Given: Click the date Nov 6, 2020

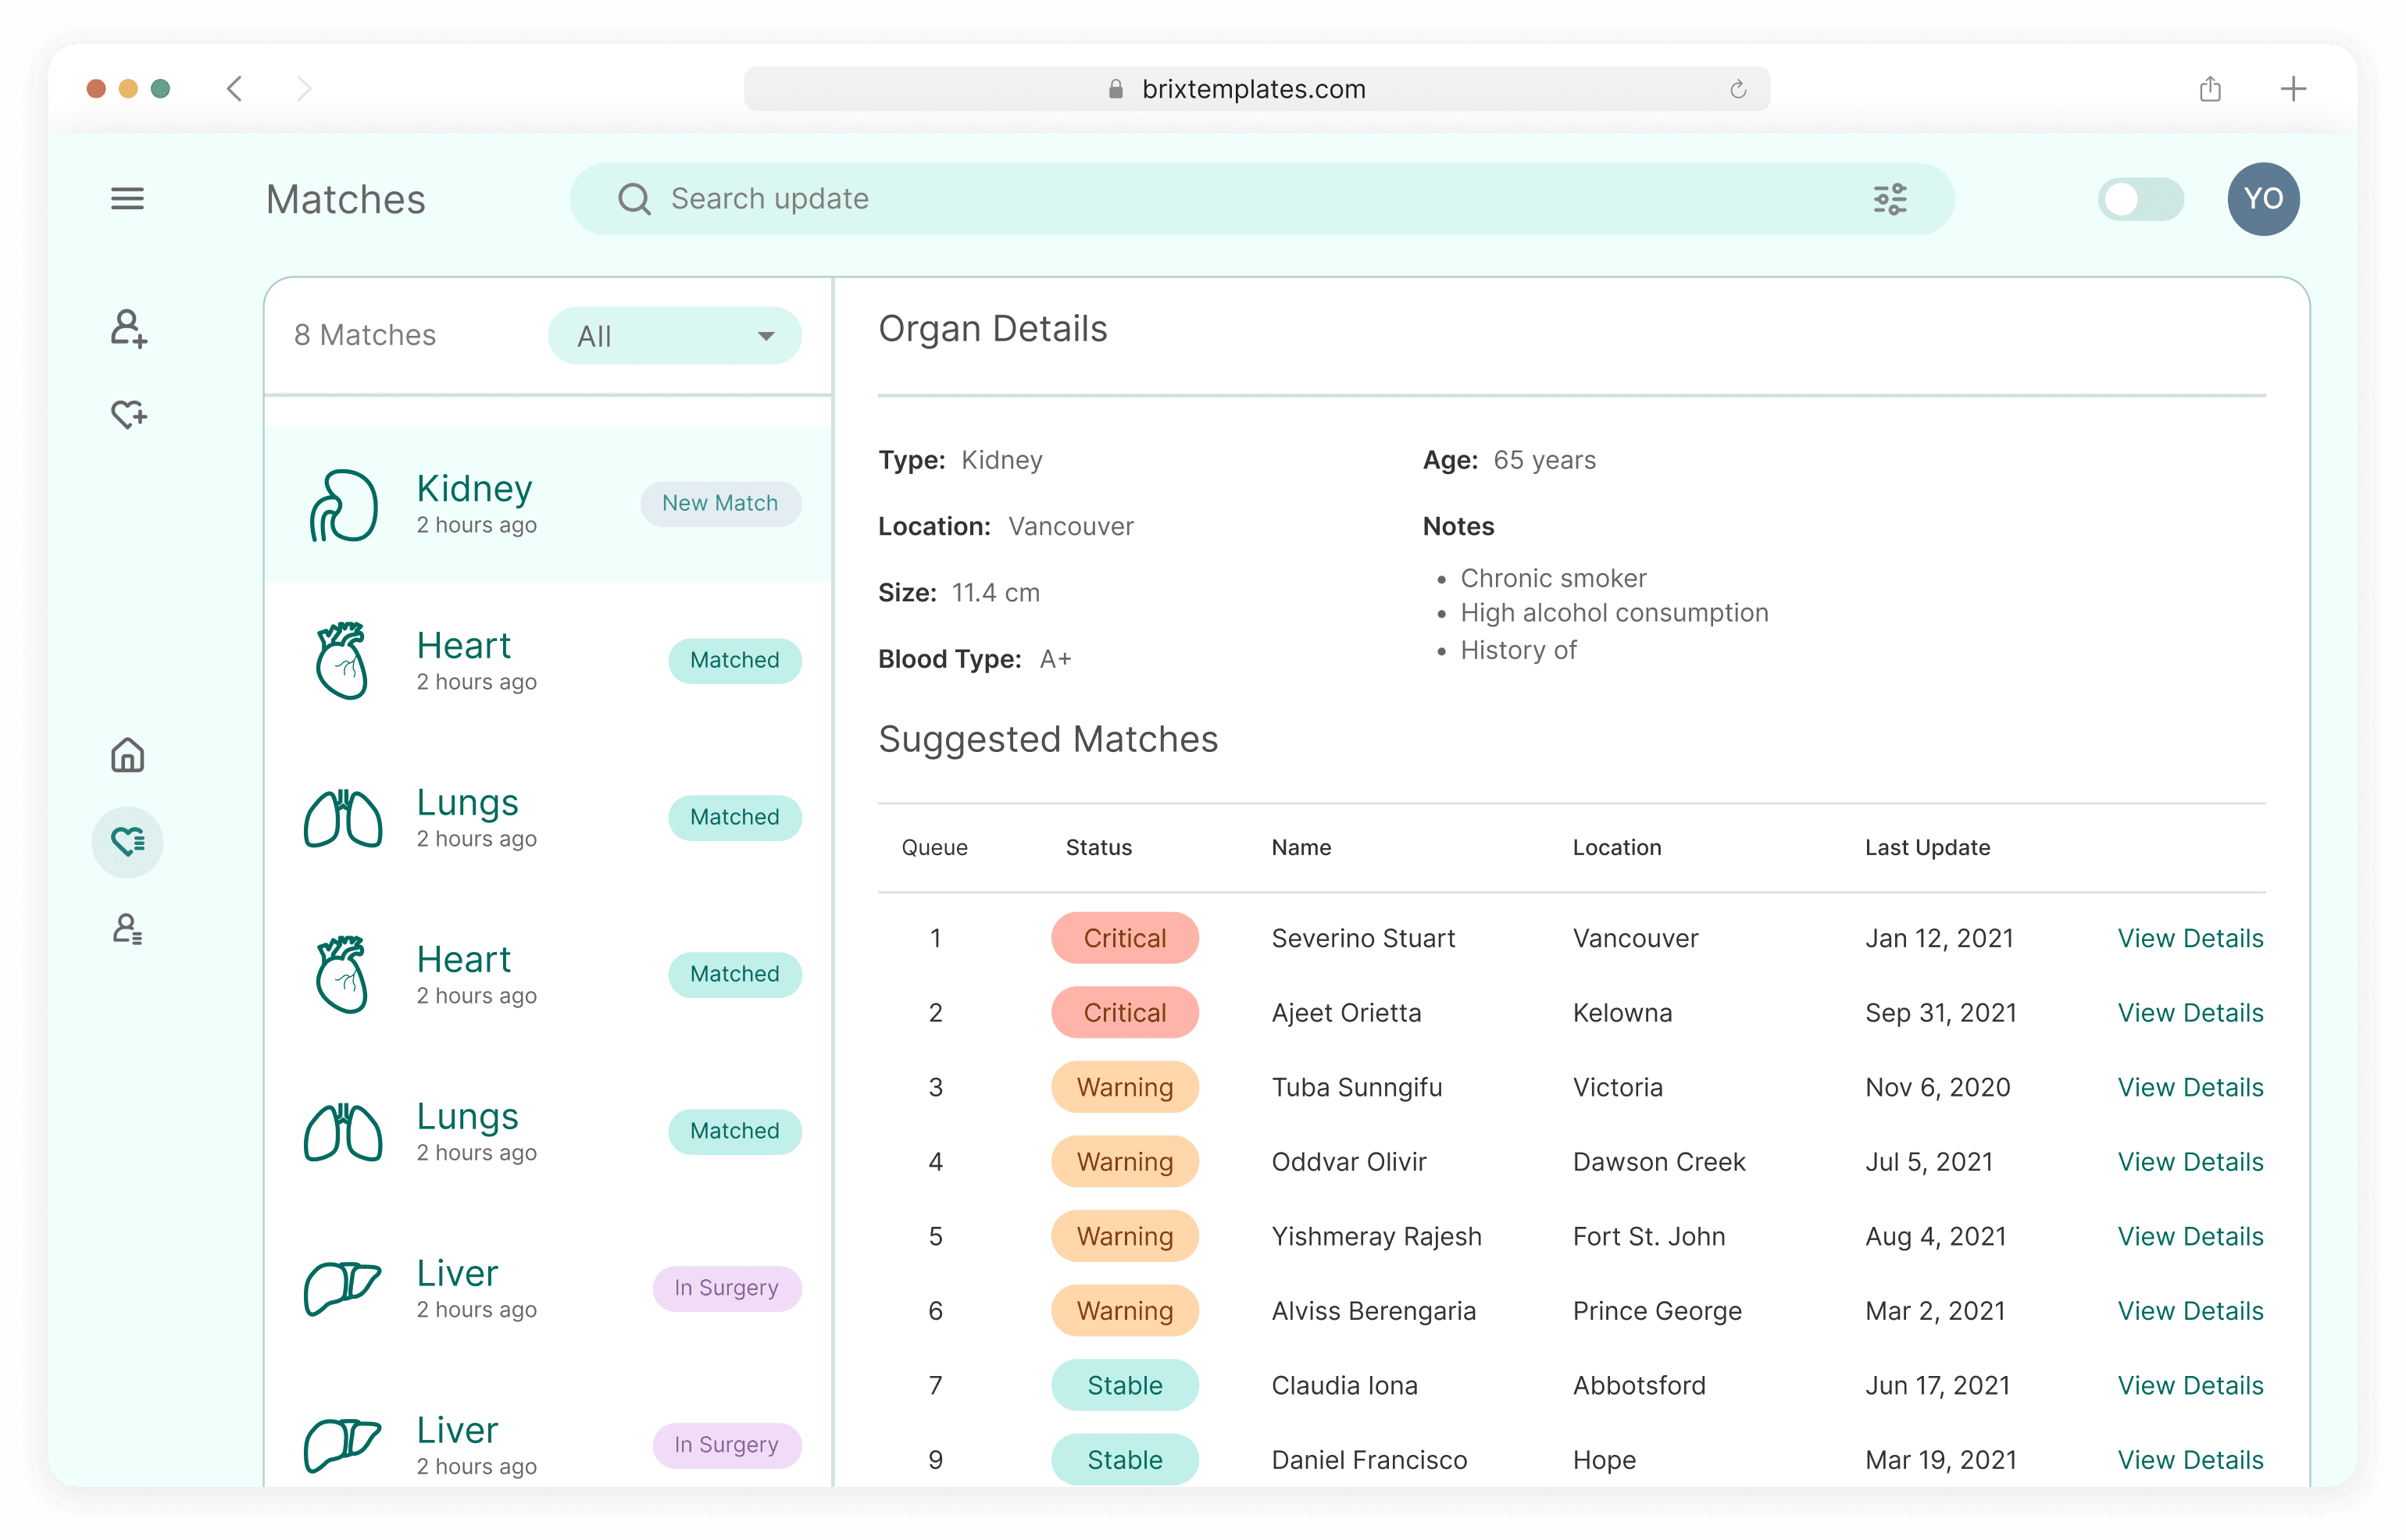Looking at the screenshot, I should (x=1937, y=1087).
